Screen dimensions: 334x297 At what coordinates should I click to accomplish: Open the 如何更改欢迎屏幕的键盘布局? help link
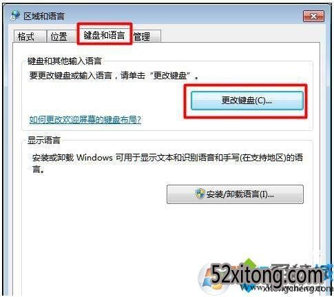[x=85, y=120]
